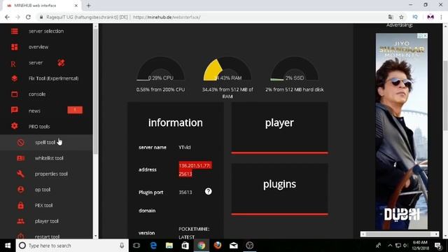The width and height of the screenshot is (448, 252).
Task: Open Mail app from taskbar
Action: coord(233,246)
